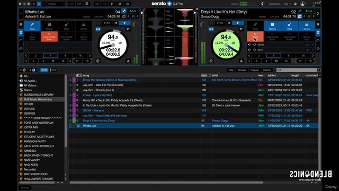
Task: Open the headphone tab on deck 1 side strip
Action: coord(21,40)
